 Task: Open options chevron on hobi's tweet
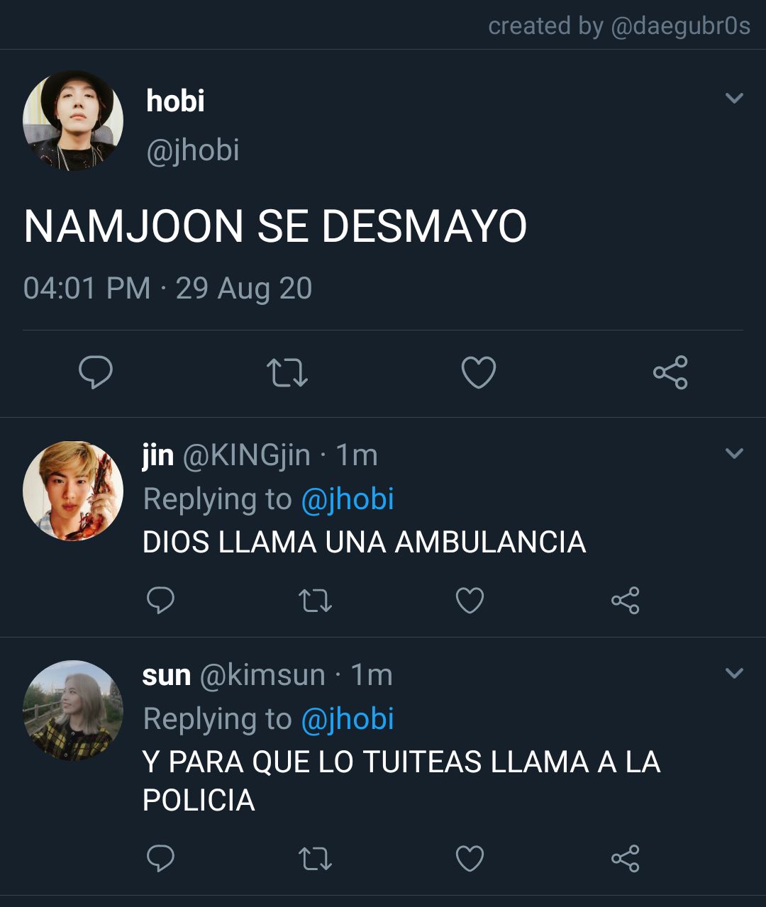pos(735,98)
